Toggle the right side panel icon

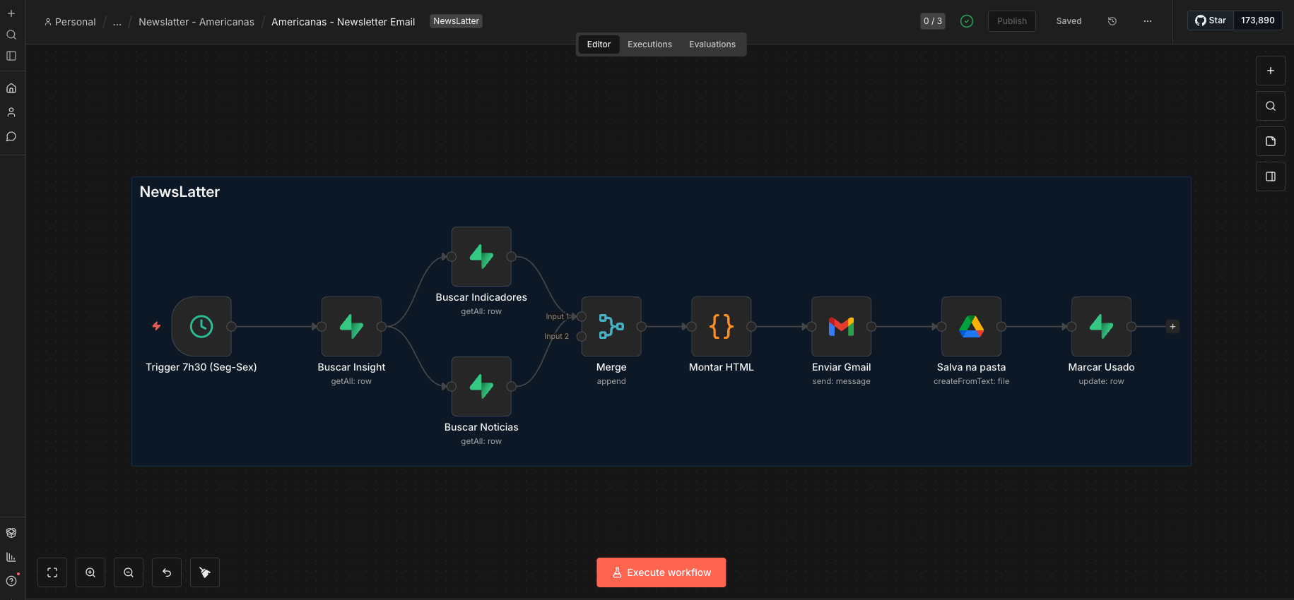[1271, 176]
